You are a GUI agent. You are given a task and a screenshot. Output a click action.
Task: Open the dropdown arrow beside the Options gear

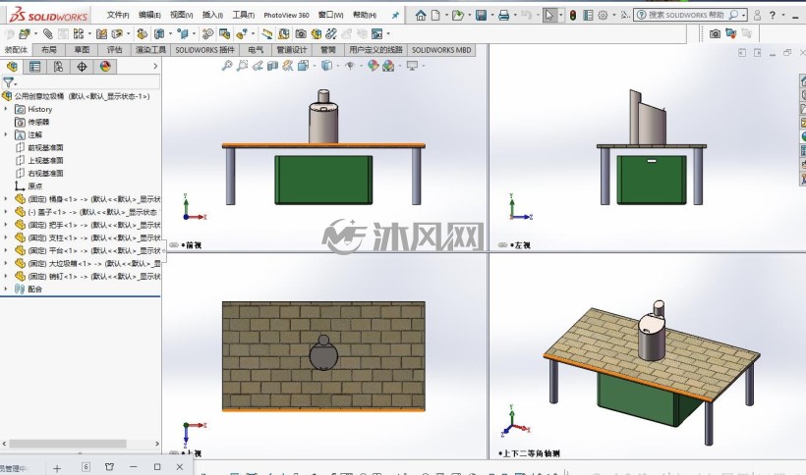tap(613, 16)
